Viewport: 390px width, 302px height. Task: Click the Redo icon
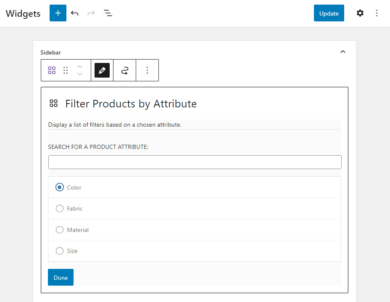point(91,13)
